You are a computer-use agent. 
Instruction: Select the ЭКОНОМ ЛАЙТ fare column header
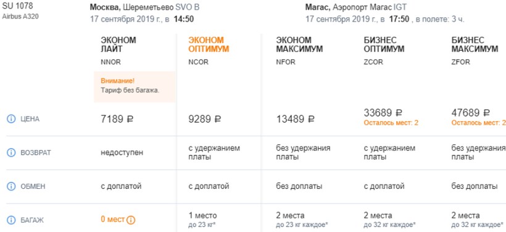118,44
